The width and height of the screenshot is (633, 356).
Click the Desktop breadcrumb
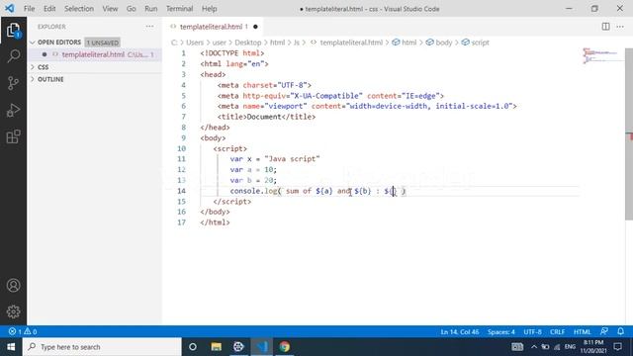tap(248, 43)
